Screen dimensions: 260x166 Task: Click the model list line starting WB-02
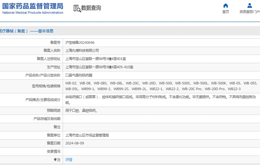(x=161, y=83)
